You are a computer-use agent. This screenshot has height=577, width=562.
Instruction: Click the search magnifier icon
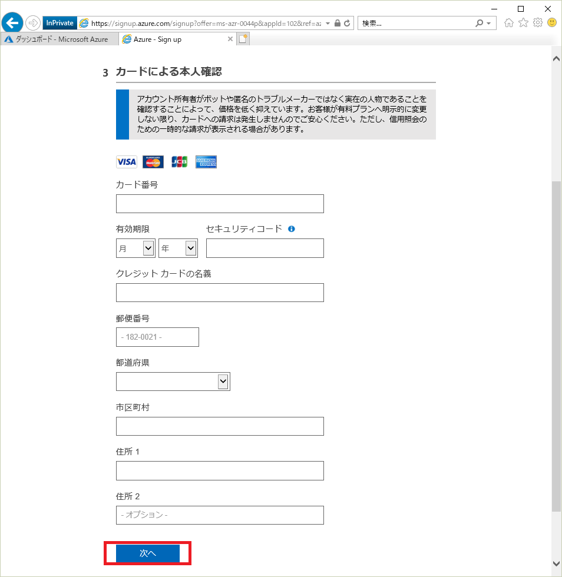click(x=479, y=23)
